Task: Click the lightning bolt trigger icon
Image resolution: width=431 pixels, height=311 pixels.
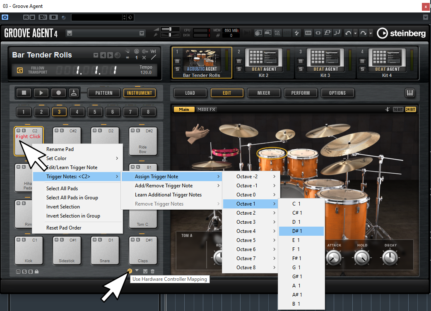Action: pyautogui.click(x=297, y=33)
